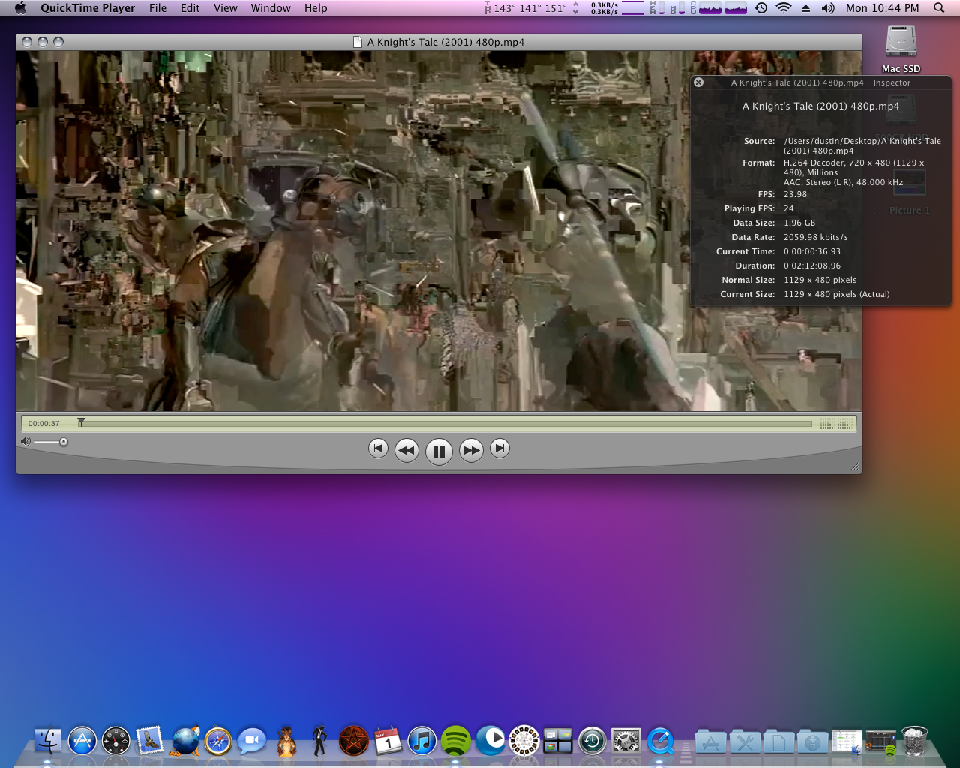Viewport: 960px width, 768px height.
Task: Launch iTunes from the Dock
Action: click(x=421, y=741)
